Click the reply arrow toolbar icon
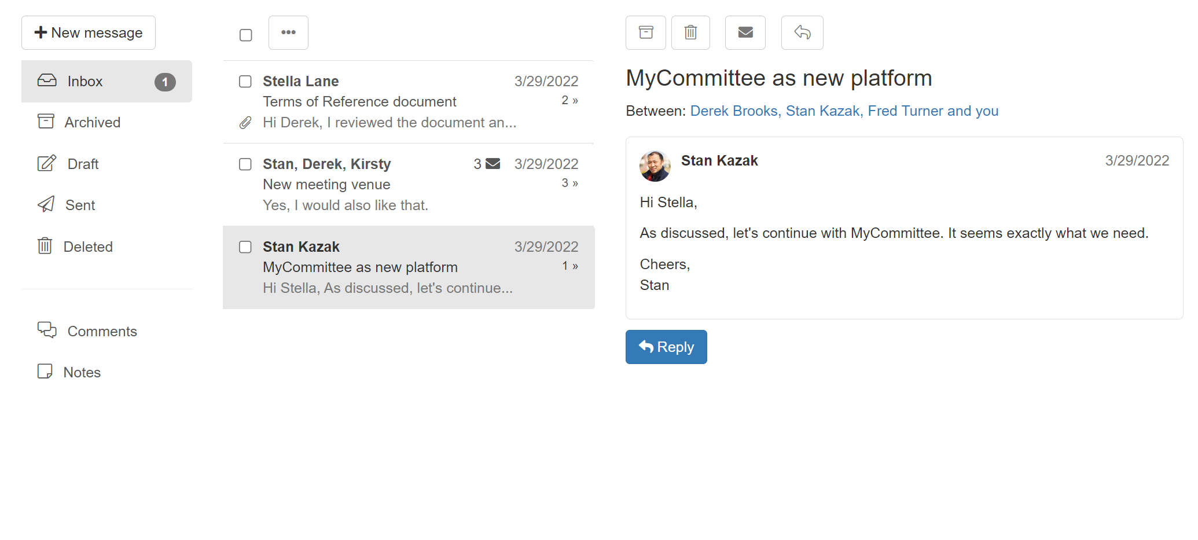 [802, 32]
